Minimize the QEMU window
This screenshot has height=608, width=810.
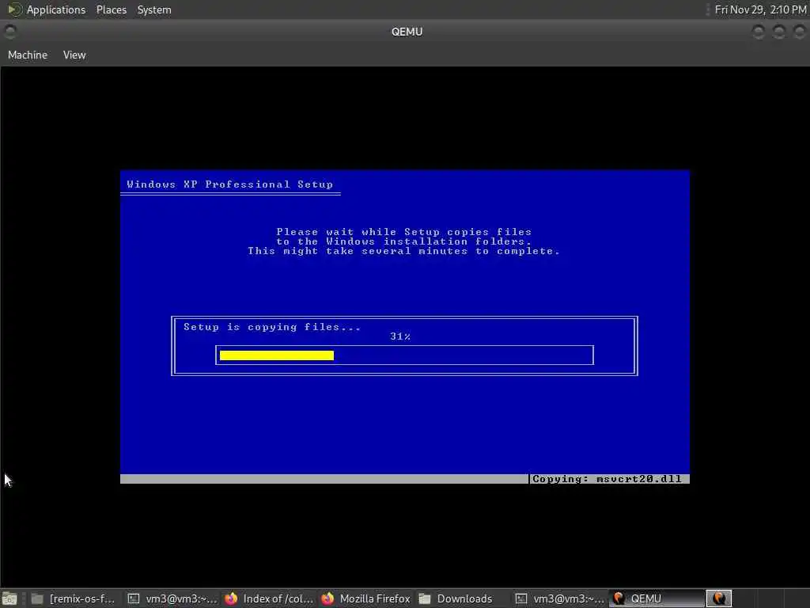tap(758, 32)
